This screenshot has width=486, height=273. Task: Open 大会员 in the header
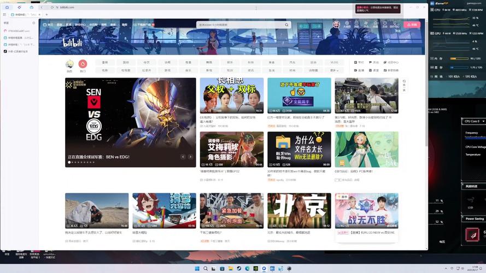pos(347,25)
